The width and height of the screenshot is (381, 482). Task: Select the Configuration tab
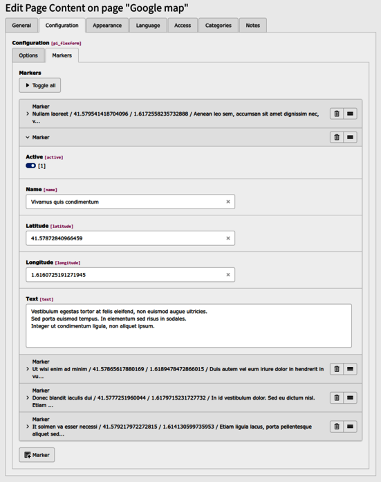(x=62, y=25)
